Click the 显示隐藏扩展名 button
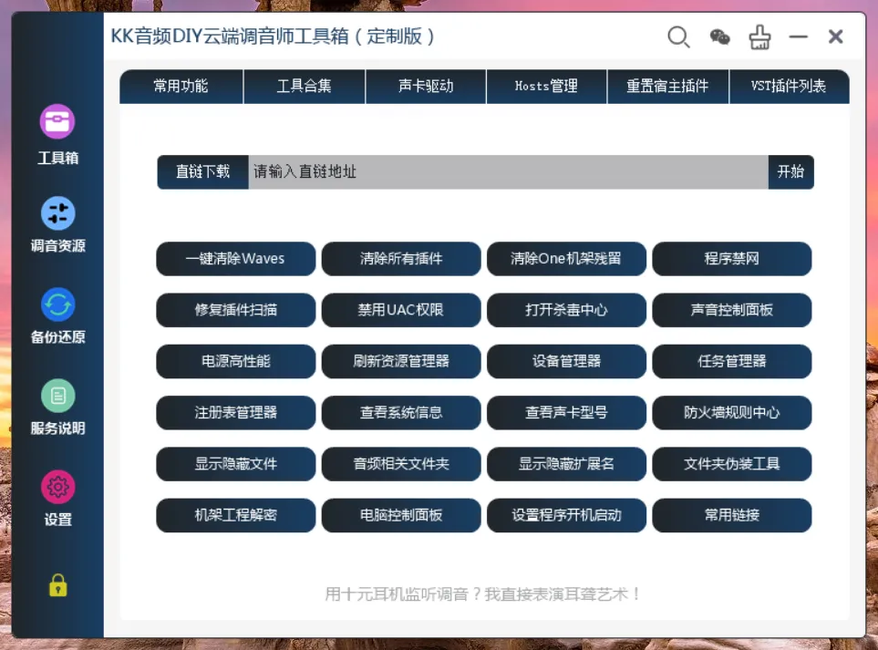 [566, 464]
